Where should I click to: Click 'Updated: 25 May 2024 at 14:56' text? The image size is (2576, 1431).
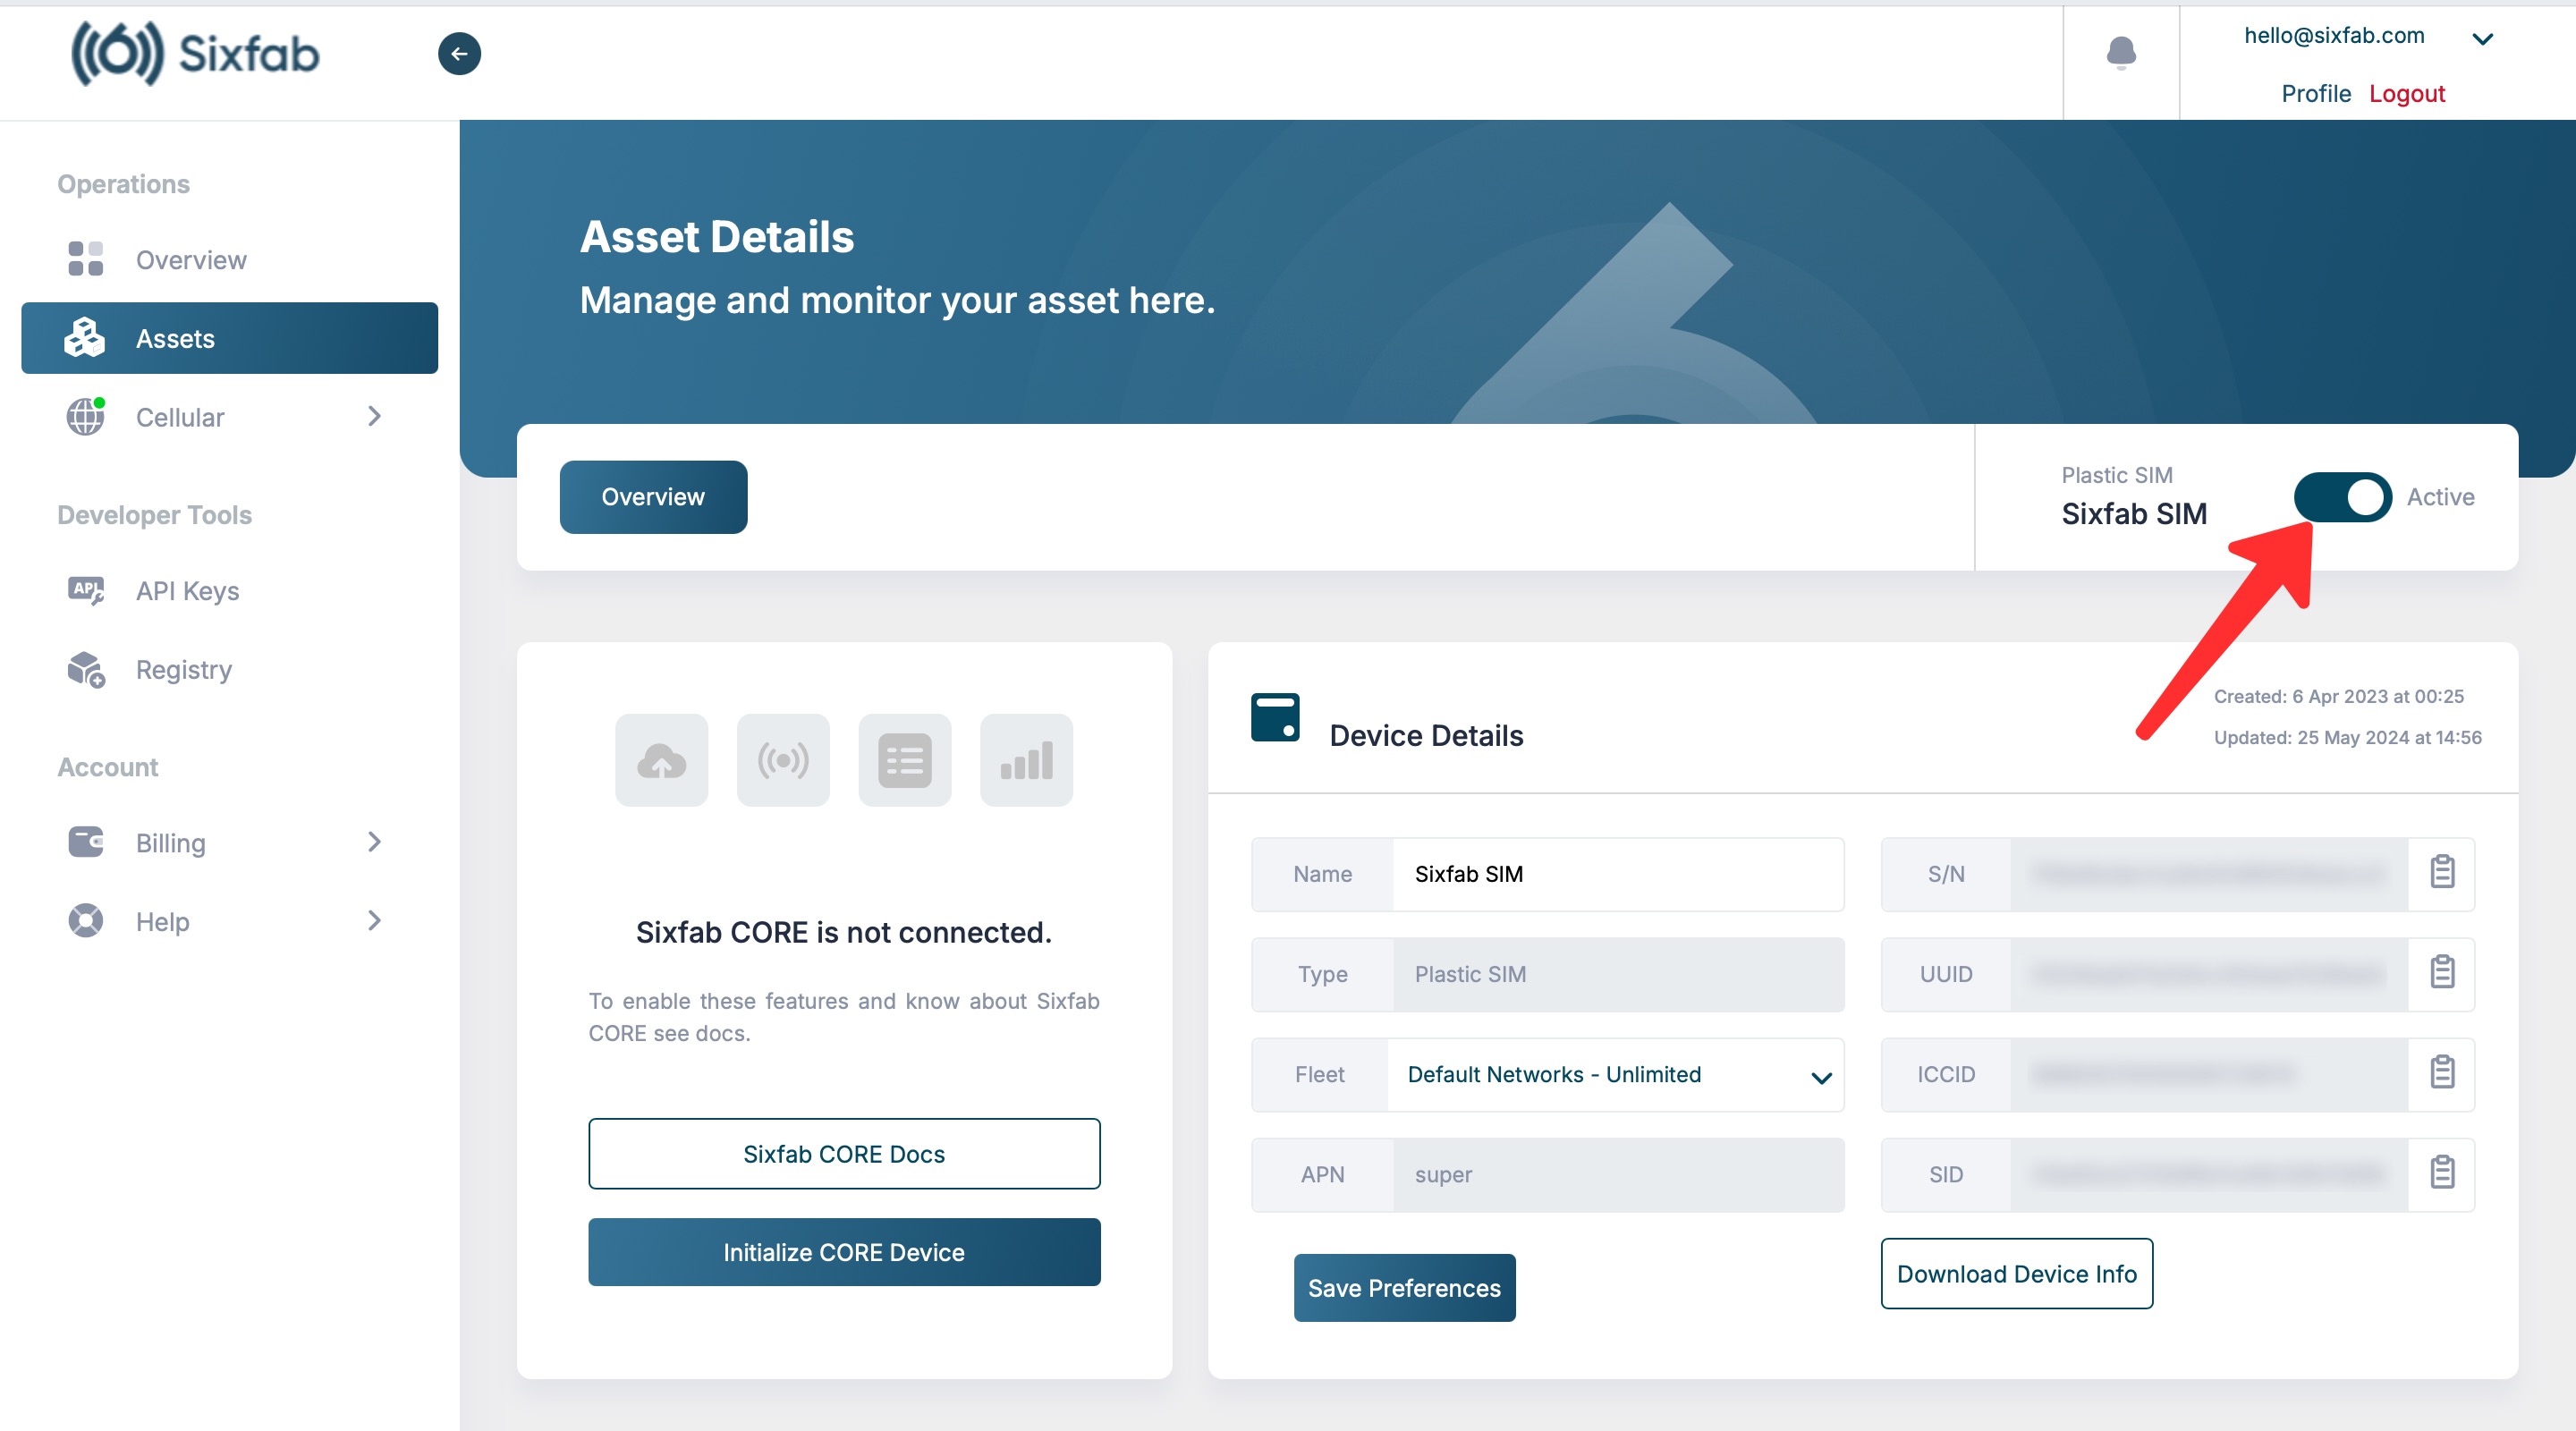(2347, 737)
